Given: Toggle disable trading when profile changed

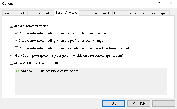Looking at the screenshot, I should pos(16,41).
